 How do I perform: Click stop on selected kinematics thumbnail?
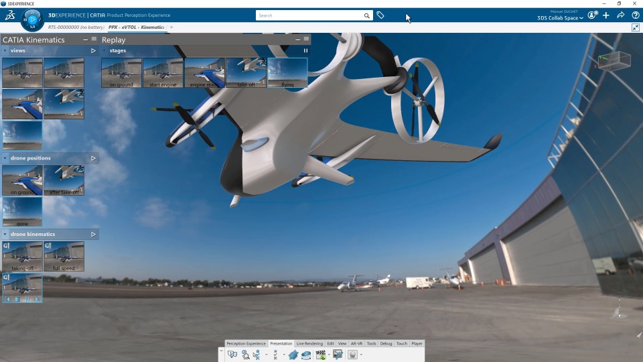tap(17, 299)
